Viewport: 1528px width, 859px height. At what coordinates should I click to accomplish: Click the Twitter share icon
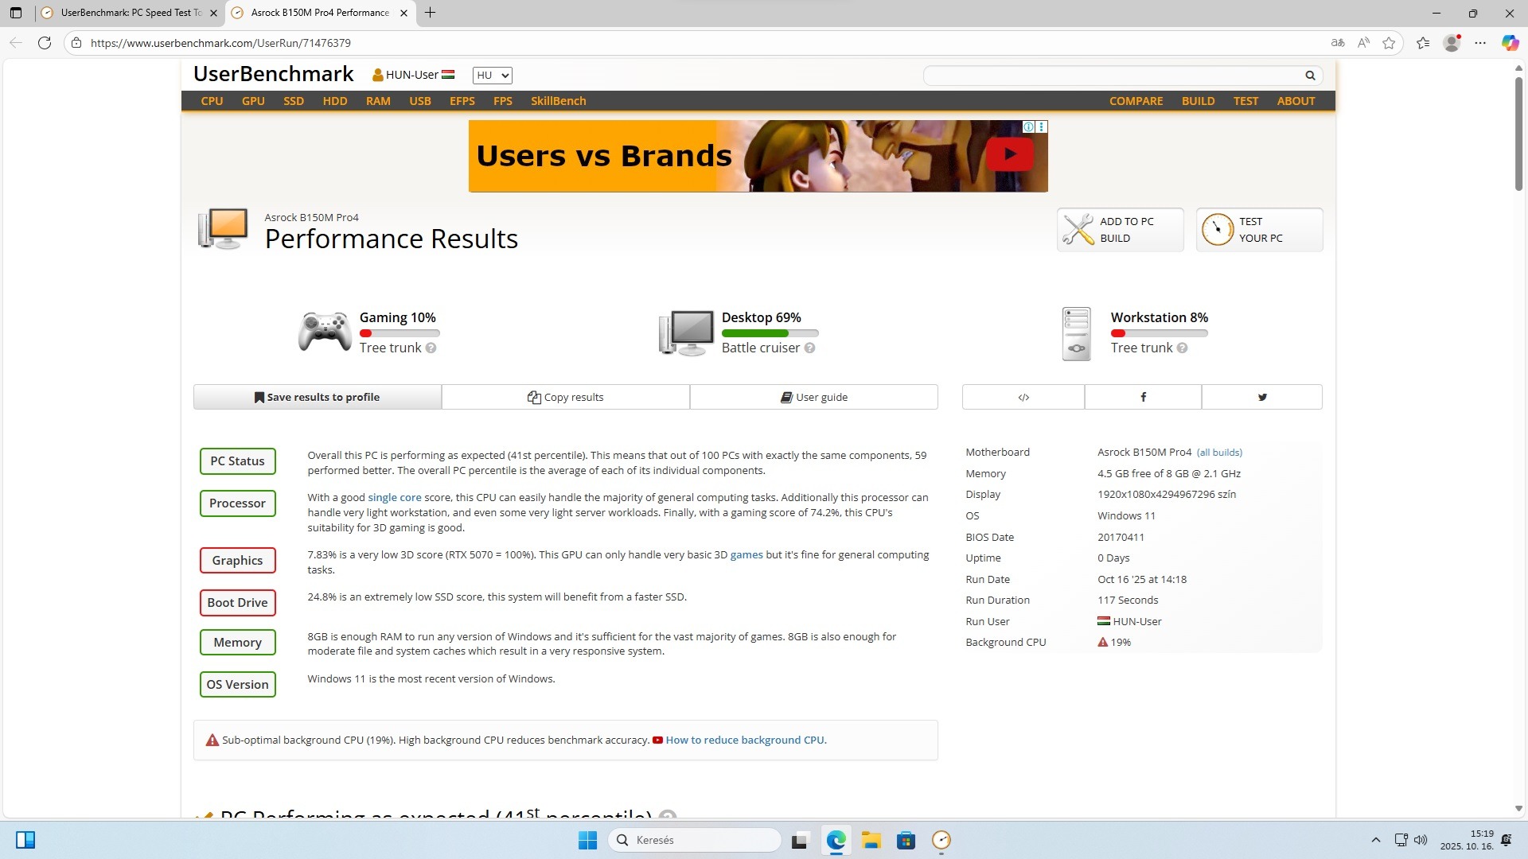[1261, 397]
